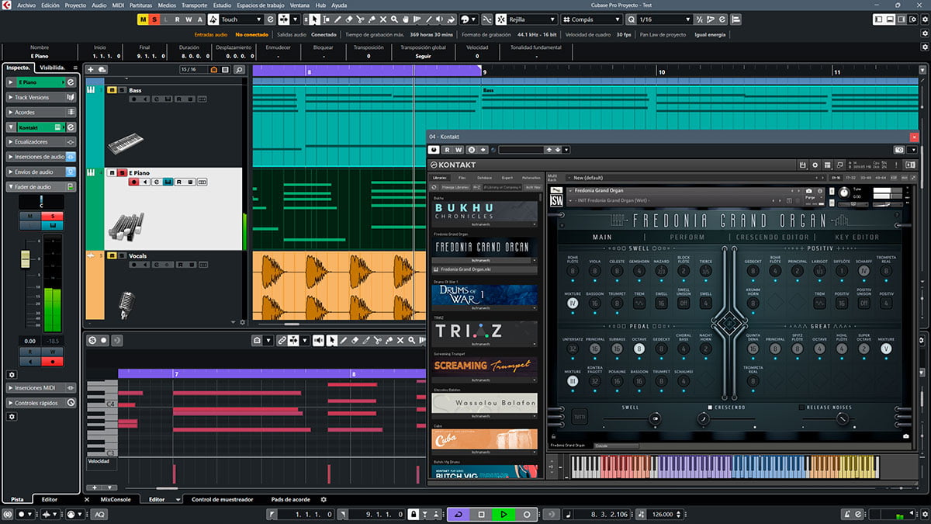Solo the E Piano track
Image resolution: width=931 pixels, height=524 pixels.
[120, 172]
